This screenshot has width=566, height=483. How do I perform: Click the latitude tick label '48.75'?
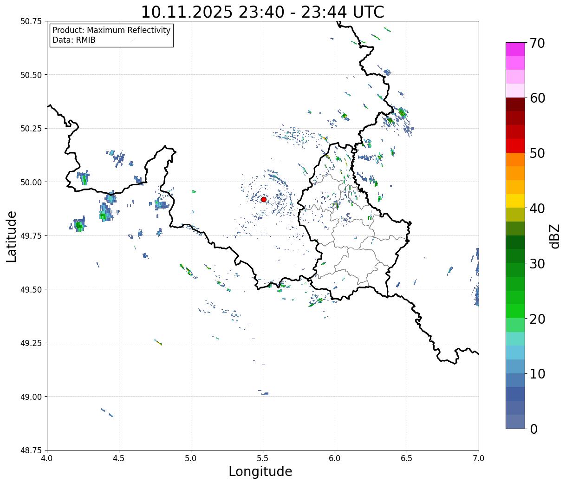[x=32, y=450]
